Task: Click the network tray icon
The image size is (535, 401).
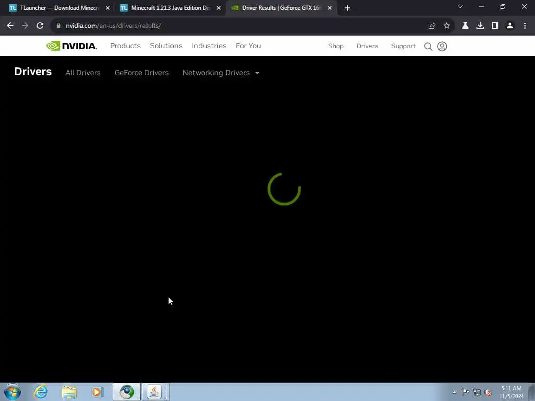Action: click(x=476, y=393)
